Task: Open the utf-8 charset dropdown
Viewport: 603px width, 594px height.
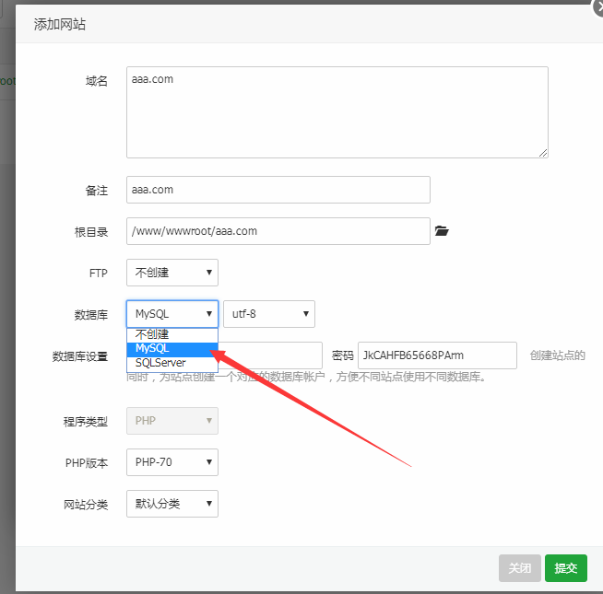Action: pyautogui.click(x=269, y=314)
